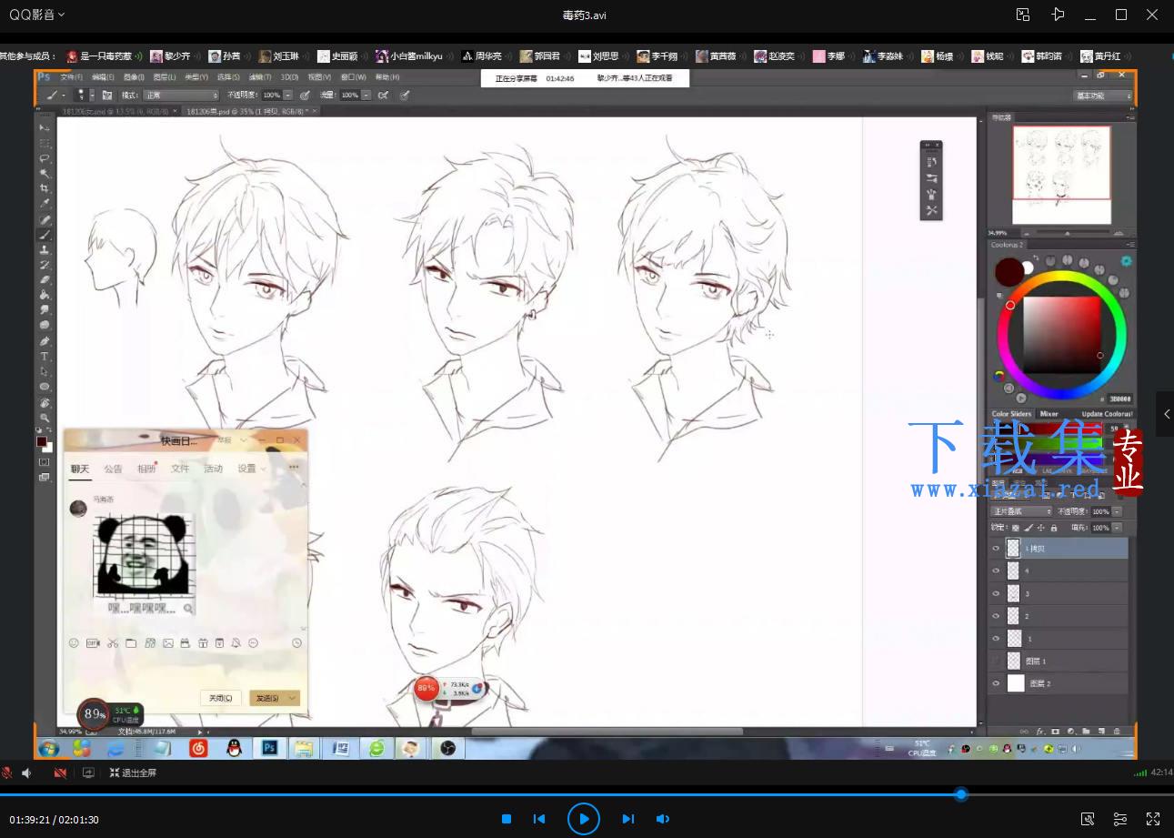Click the navigator thumbnail preview

click(x=1061, y=175)
